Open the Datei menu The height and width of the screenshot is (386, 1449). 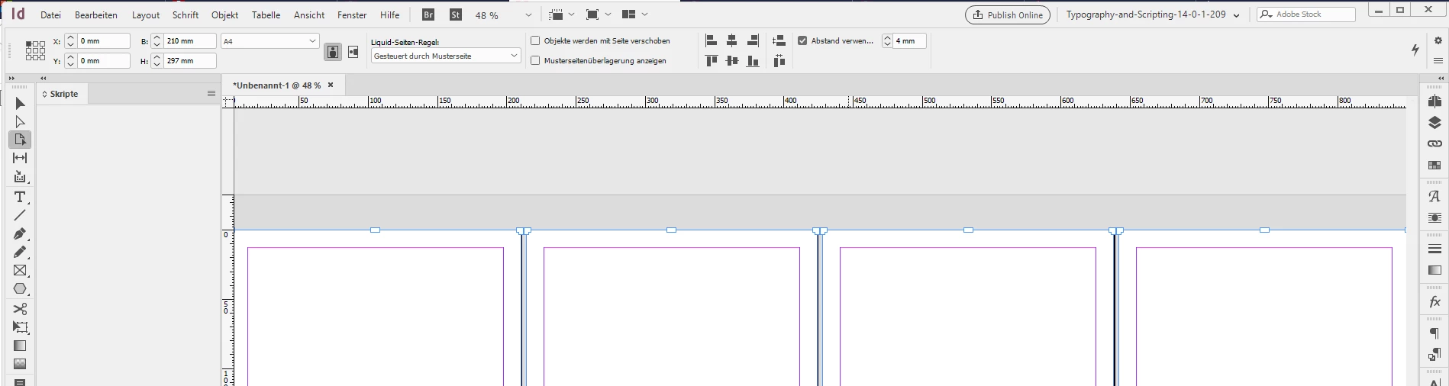pyautogui.click(x=50, y=15)
